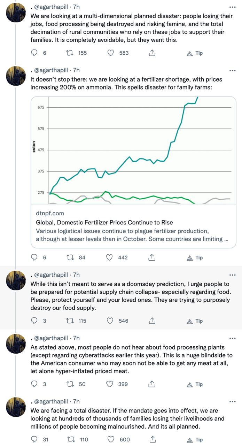Share the tweet with 399 likes
242x446 pixels.
(x=152, y=384)
